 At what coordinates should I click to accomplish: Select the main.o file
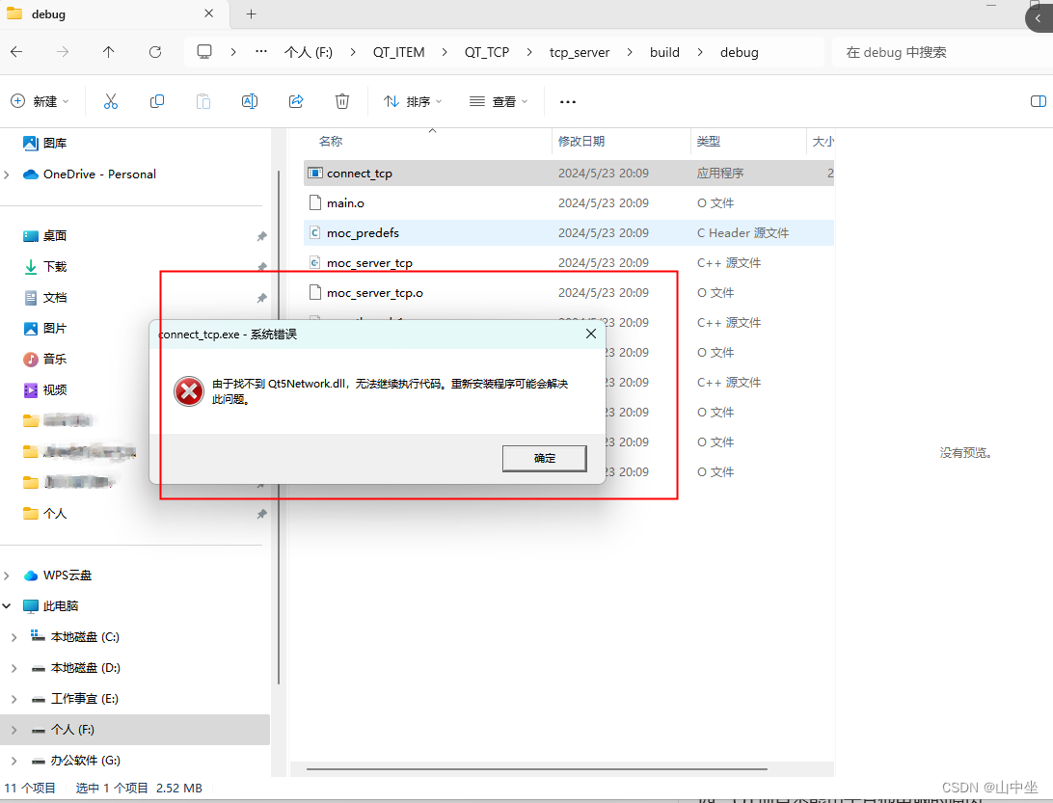(x=569, y=202)
